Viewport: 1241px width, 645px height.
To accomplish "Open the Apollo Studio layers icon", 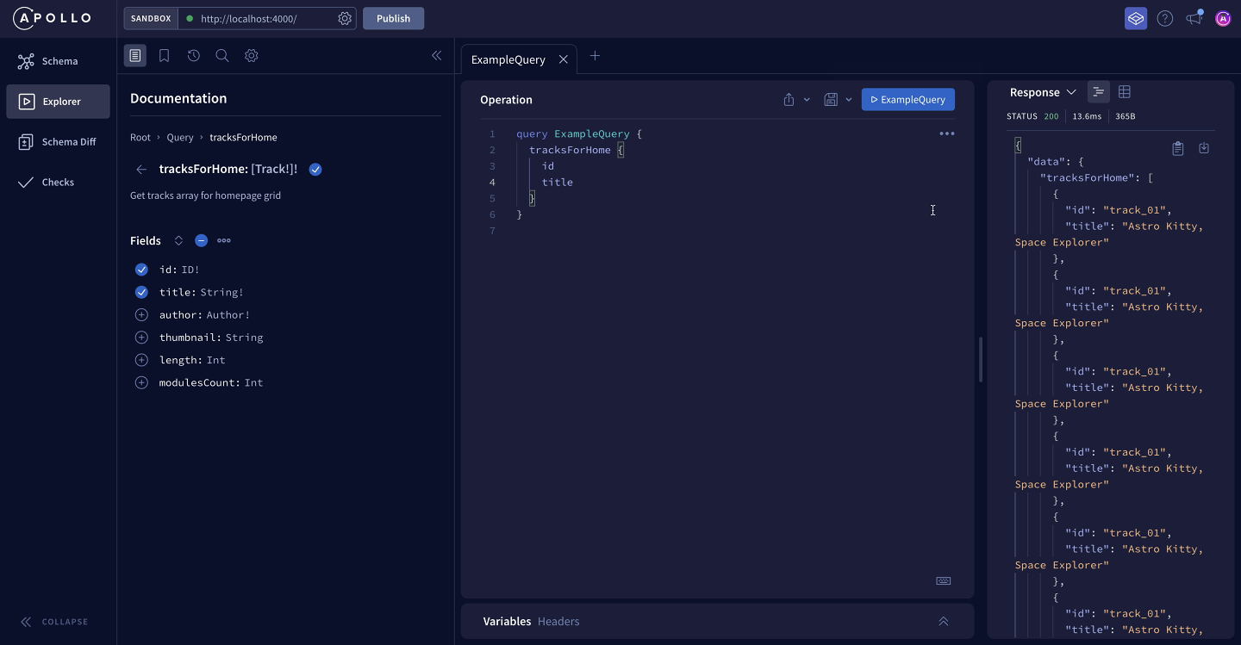I will point(1136,18).
